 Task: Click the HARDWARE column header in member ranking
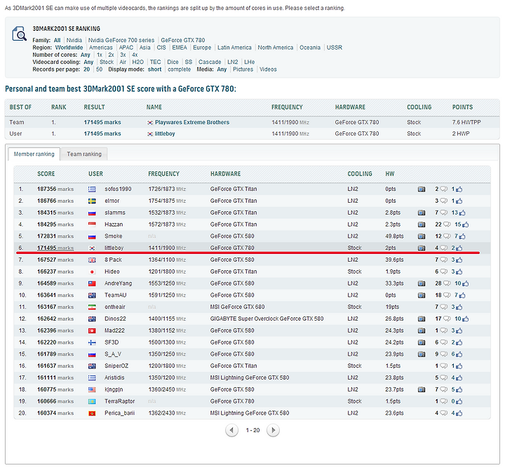(225, 174)
